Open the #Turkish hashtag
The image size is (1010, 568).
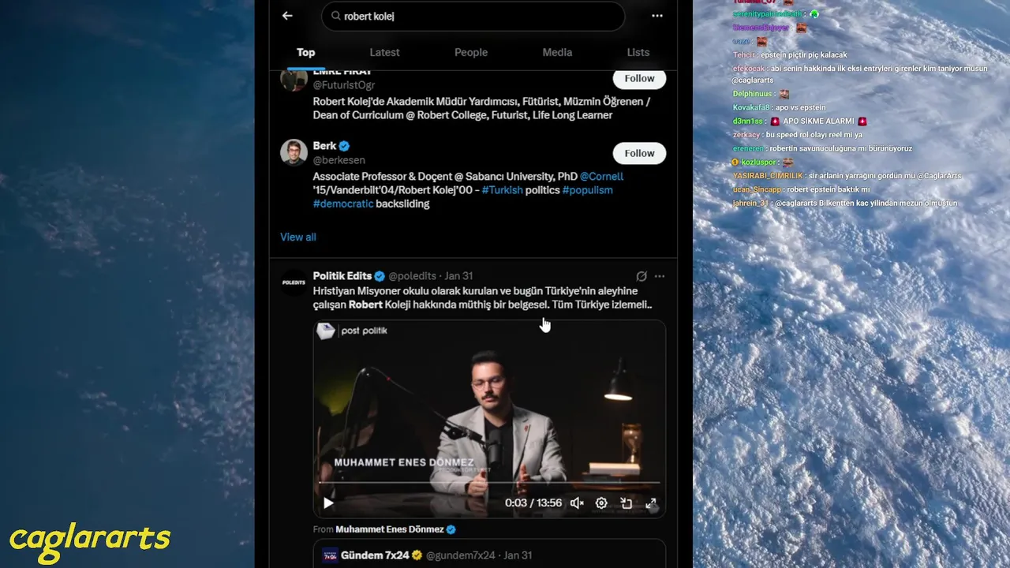502,190
